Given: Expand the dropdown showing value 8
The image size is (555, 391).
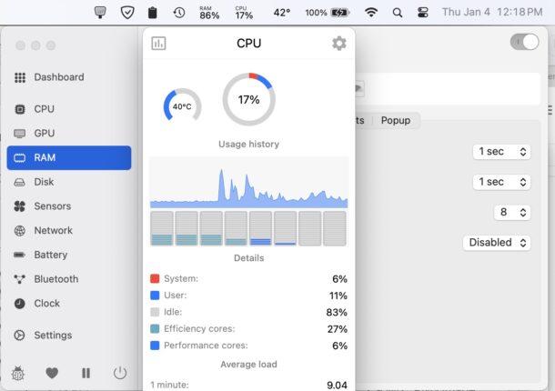Looking at the screenshot, I should coord(510,212).
